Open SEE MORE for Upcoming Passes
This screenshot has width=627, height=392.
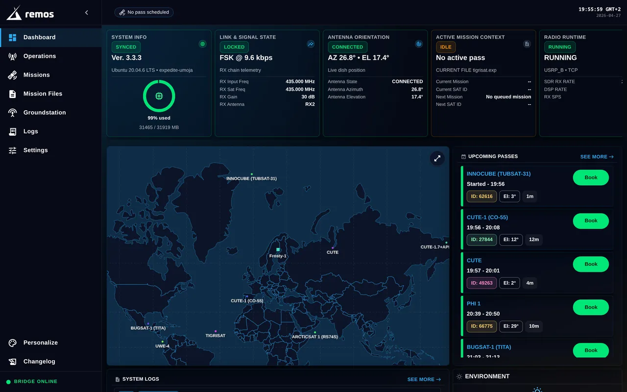coord(597,156)
